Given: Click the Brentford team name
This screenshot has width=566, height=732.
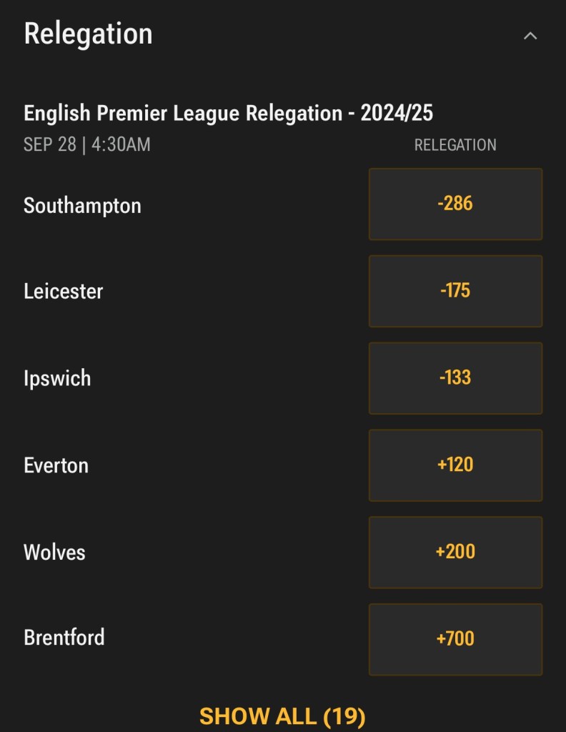Looking at the screenshot, I should (64, 638).
